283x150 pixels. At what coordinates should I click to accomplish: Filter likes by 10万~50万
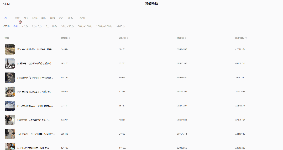point(67,26)
